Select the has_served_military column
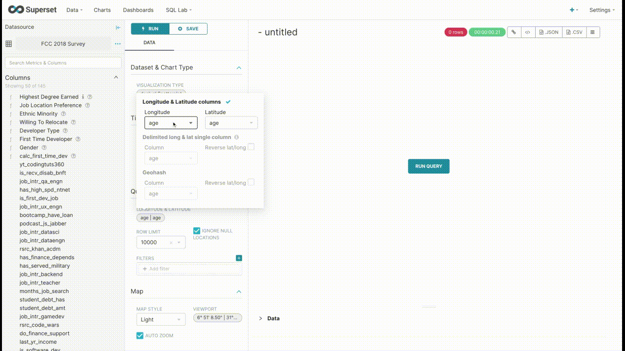The image size is (625, 351). [45, 266]
